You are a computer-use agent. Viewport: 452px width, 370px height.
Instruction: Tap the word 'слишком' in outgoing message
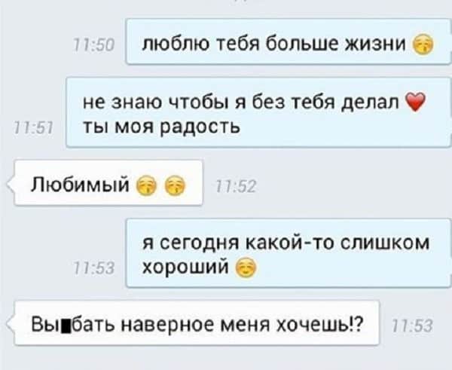pos(385,243)
